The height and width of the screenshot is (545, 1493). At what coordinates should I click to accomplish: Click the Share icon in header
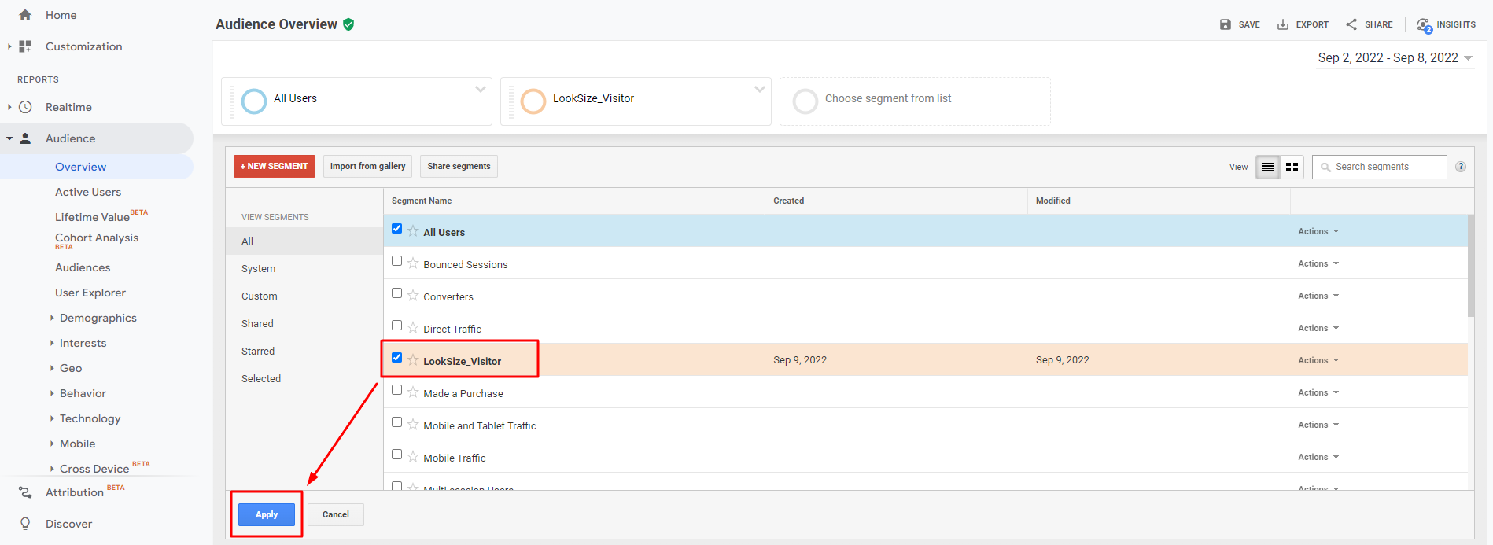1351,24
